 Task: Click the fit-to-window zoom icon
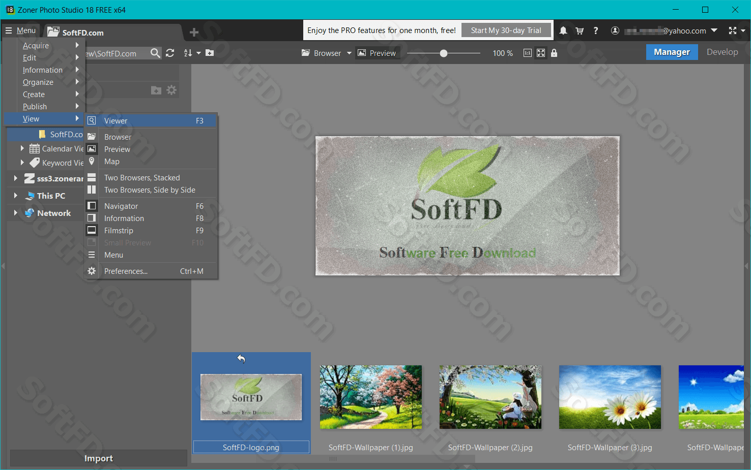541,53
